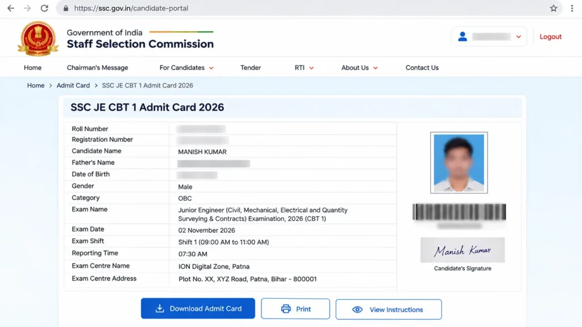Click the eye icon on View Instructions

click(x=357, y=309)
